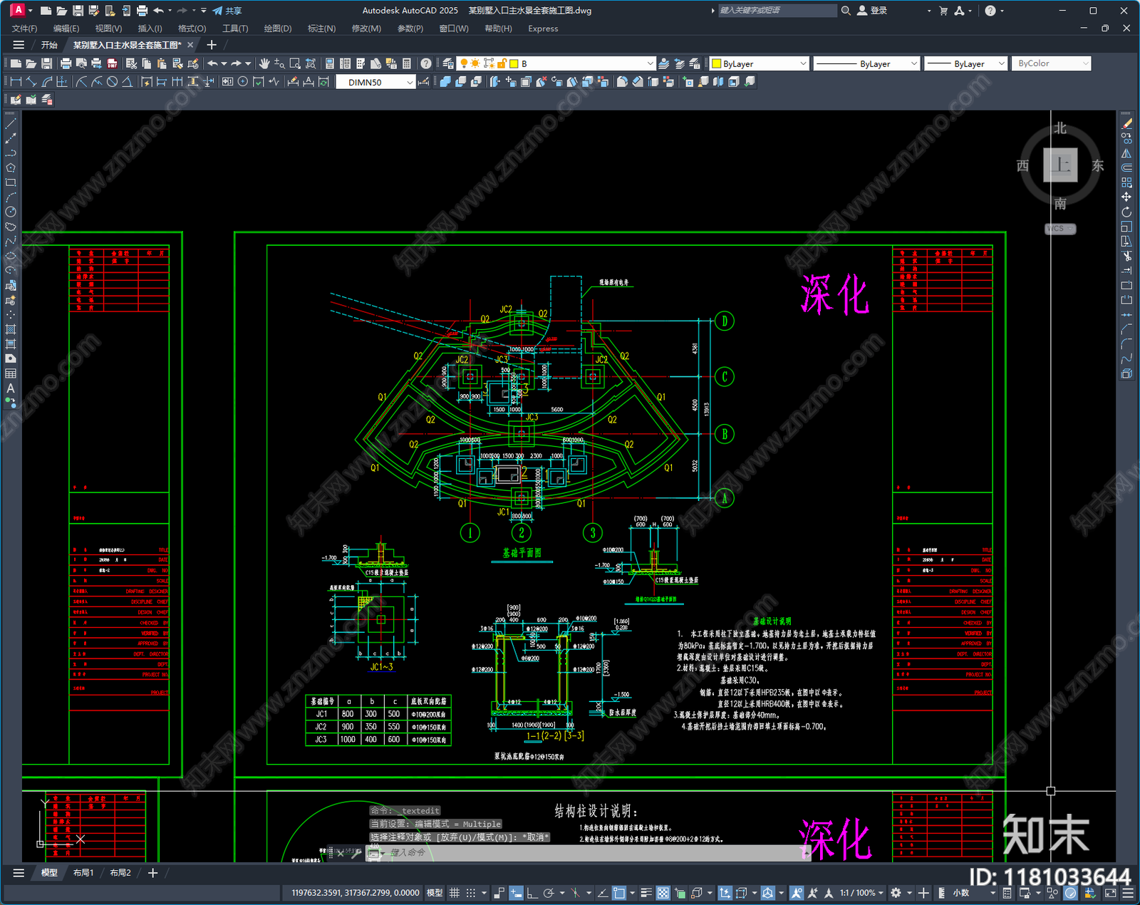Open the Express menu
The image size is (1140, 905).
point(543,29)
